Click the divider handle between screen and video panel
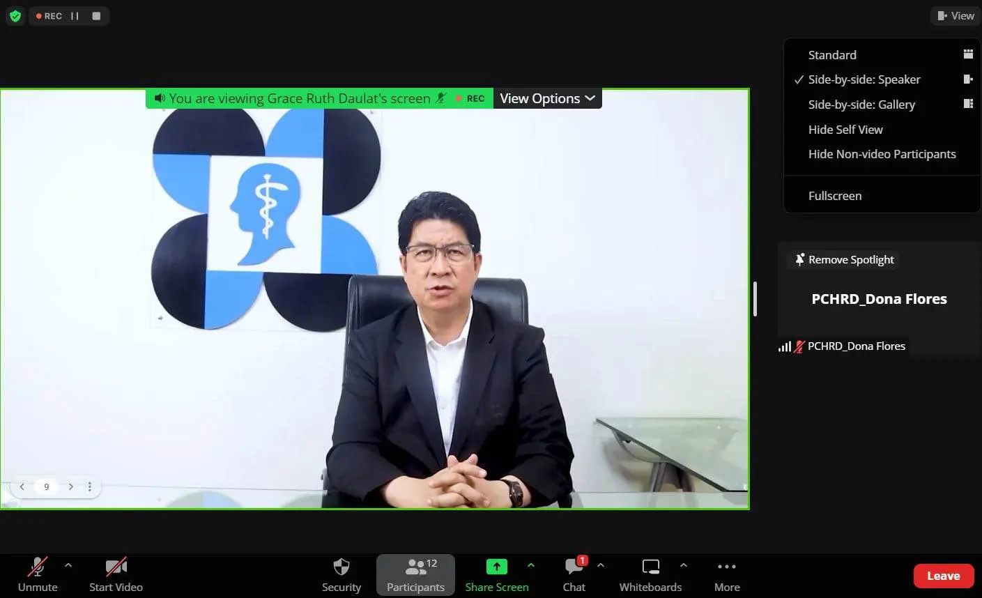The image size is (982, 598). click(755, 299)
